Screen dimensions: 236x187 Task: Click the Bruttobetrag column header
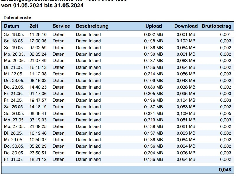(216, 26)
